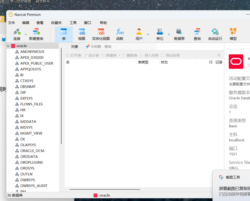Viewport: 250px width, 201px height.
Task: Open the Favorites (收藏夹) menu
Action: tap(56, 23)
